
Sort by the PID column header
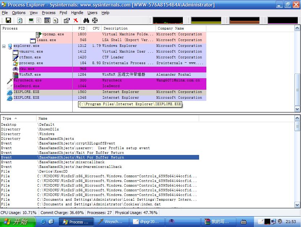coord(80,28)
